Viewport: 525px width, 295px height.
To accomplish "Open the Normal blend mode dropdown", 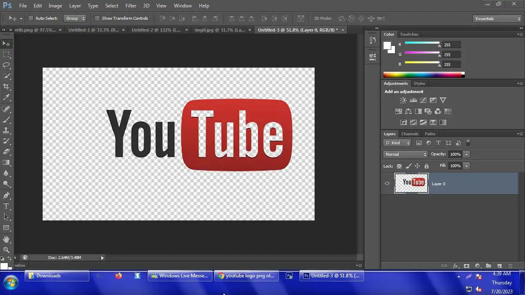I will pyautogui.click(x=405, y=154).
